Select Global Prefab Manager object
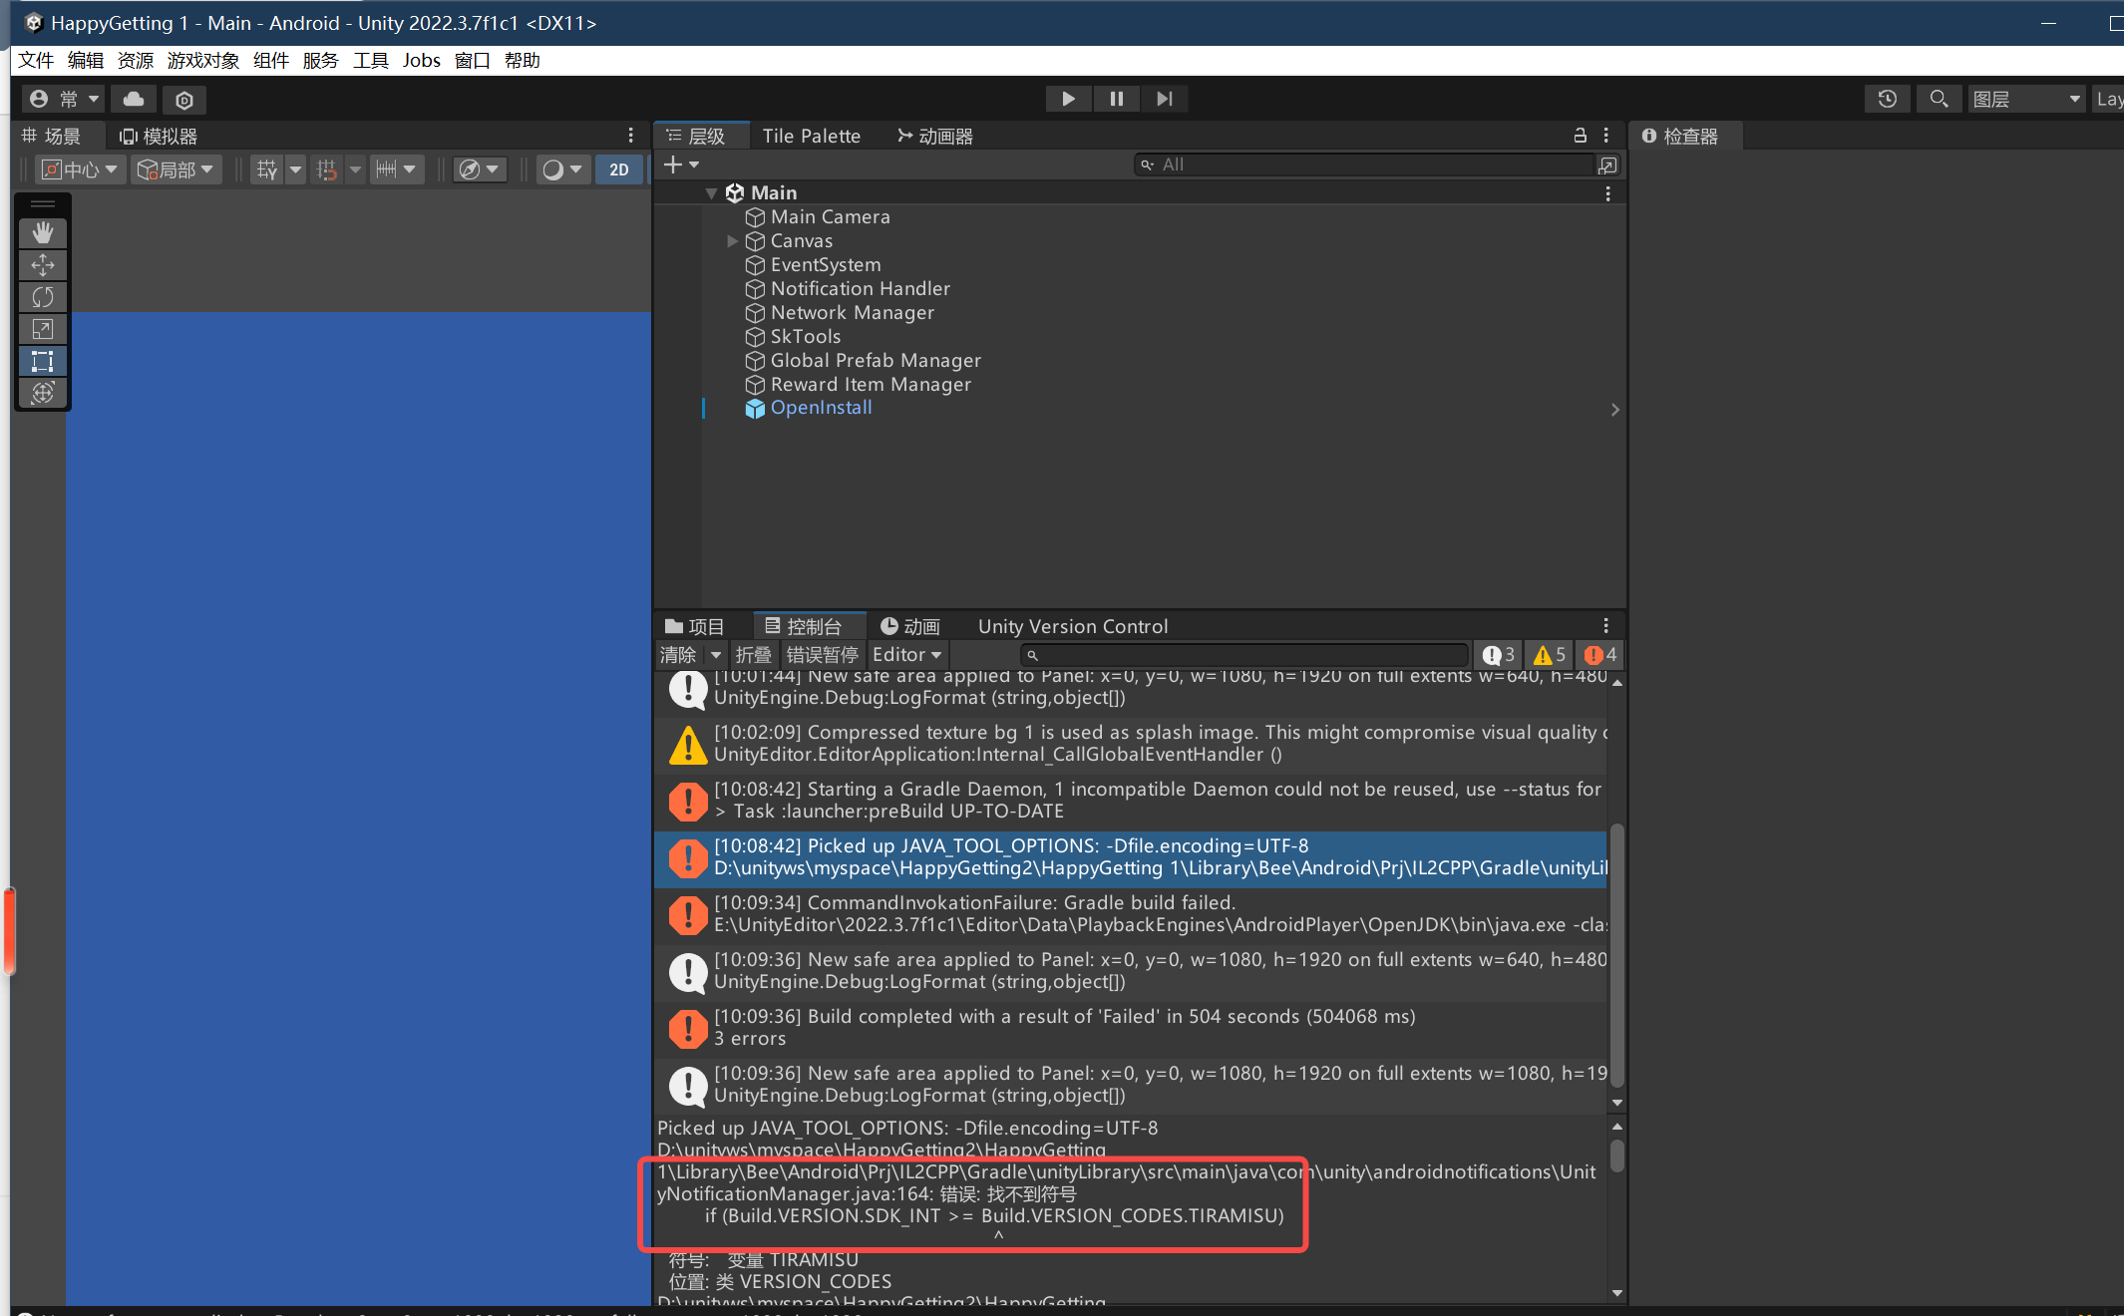This screenshot has width=2124, height=1316. 876,361
